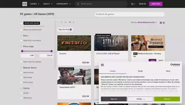The height and width of the screenshot is (105, 185).
Task: Enable Show only free games
Action: [x=21, y=62]
